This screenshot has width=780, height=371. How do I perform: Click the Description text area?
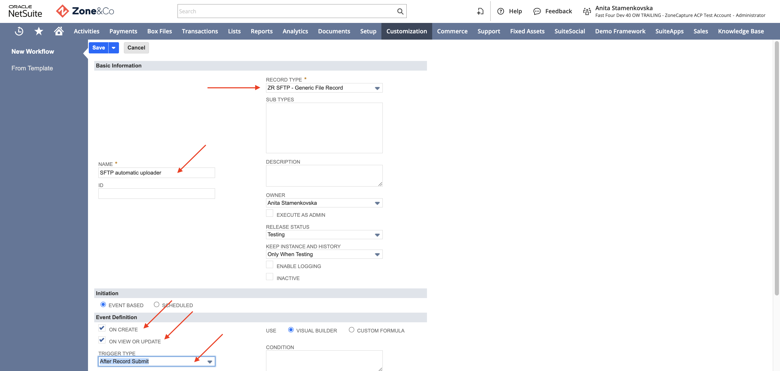coord(324,176)
